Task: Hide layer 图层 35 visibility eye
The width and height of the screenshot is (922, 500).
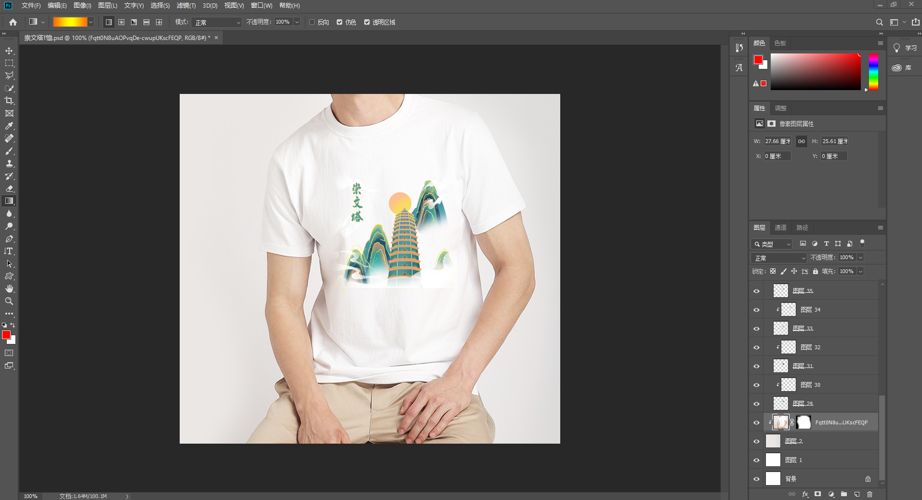Action: pos(756,291)
